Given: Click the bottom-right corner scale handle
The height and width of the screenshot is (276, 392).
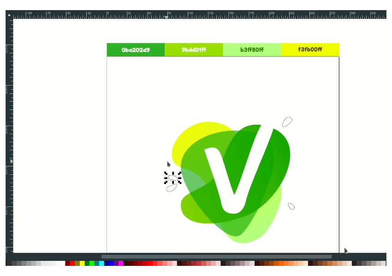Looking at the screenshot, I should point(179,182).
